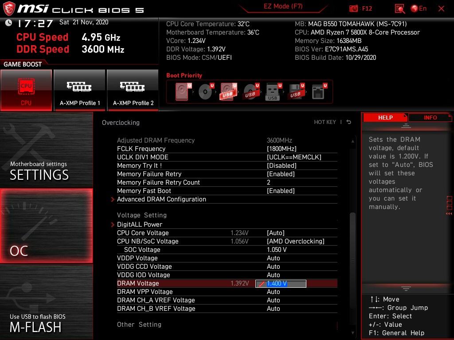The width and height of the screenshot is (454, 340).
Task: Close the BIOS with the X button
Action: [x=441, y=9]
